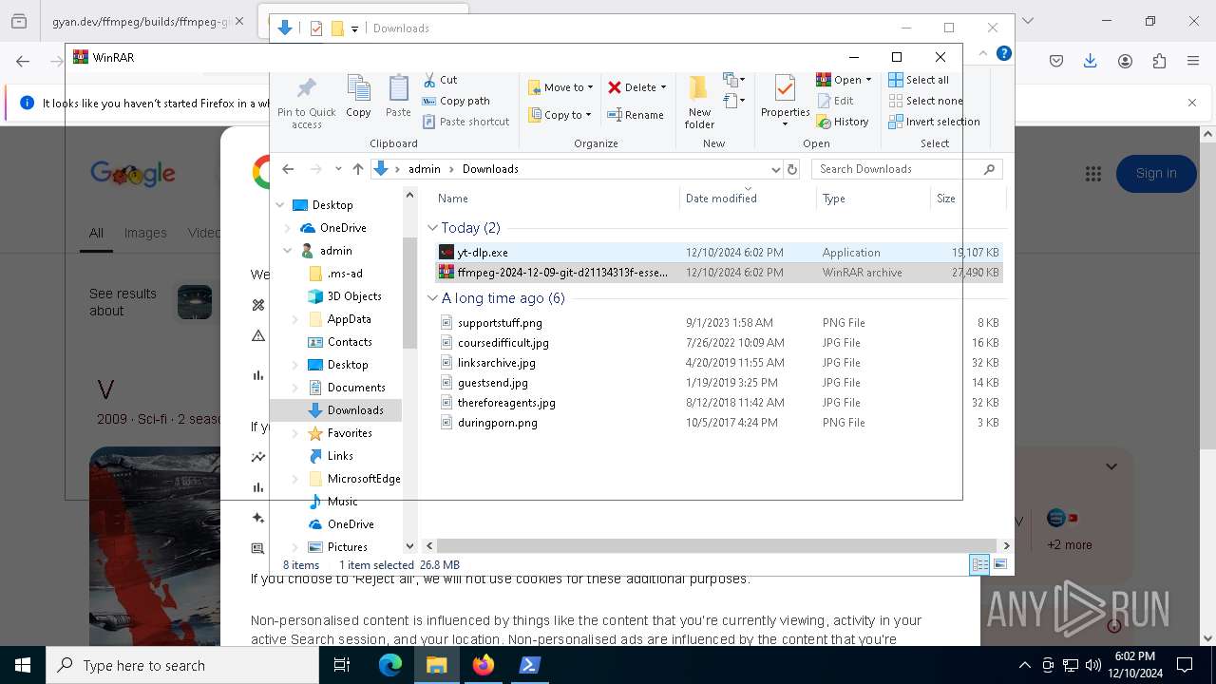Viewport: 1216px width, 684px height.
Task: Open Firefox downloads toolbar icon
Action: click(x=1091, y=61)
